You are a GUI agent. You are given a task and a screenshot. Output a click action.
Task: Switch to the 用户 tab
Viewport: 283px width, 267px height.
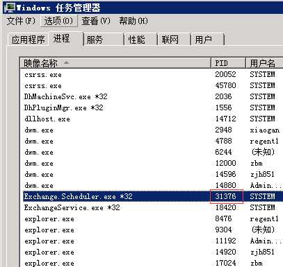click(x=208, y=40)
